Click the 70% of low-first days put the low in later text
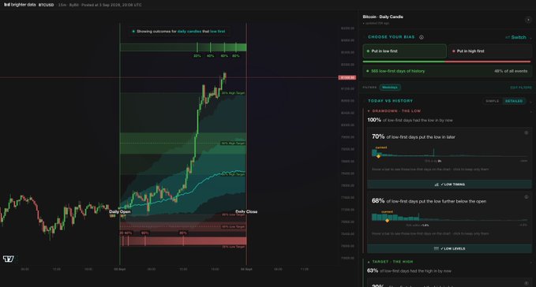Viewport: 536px width, 287px height. [414, 137]
